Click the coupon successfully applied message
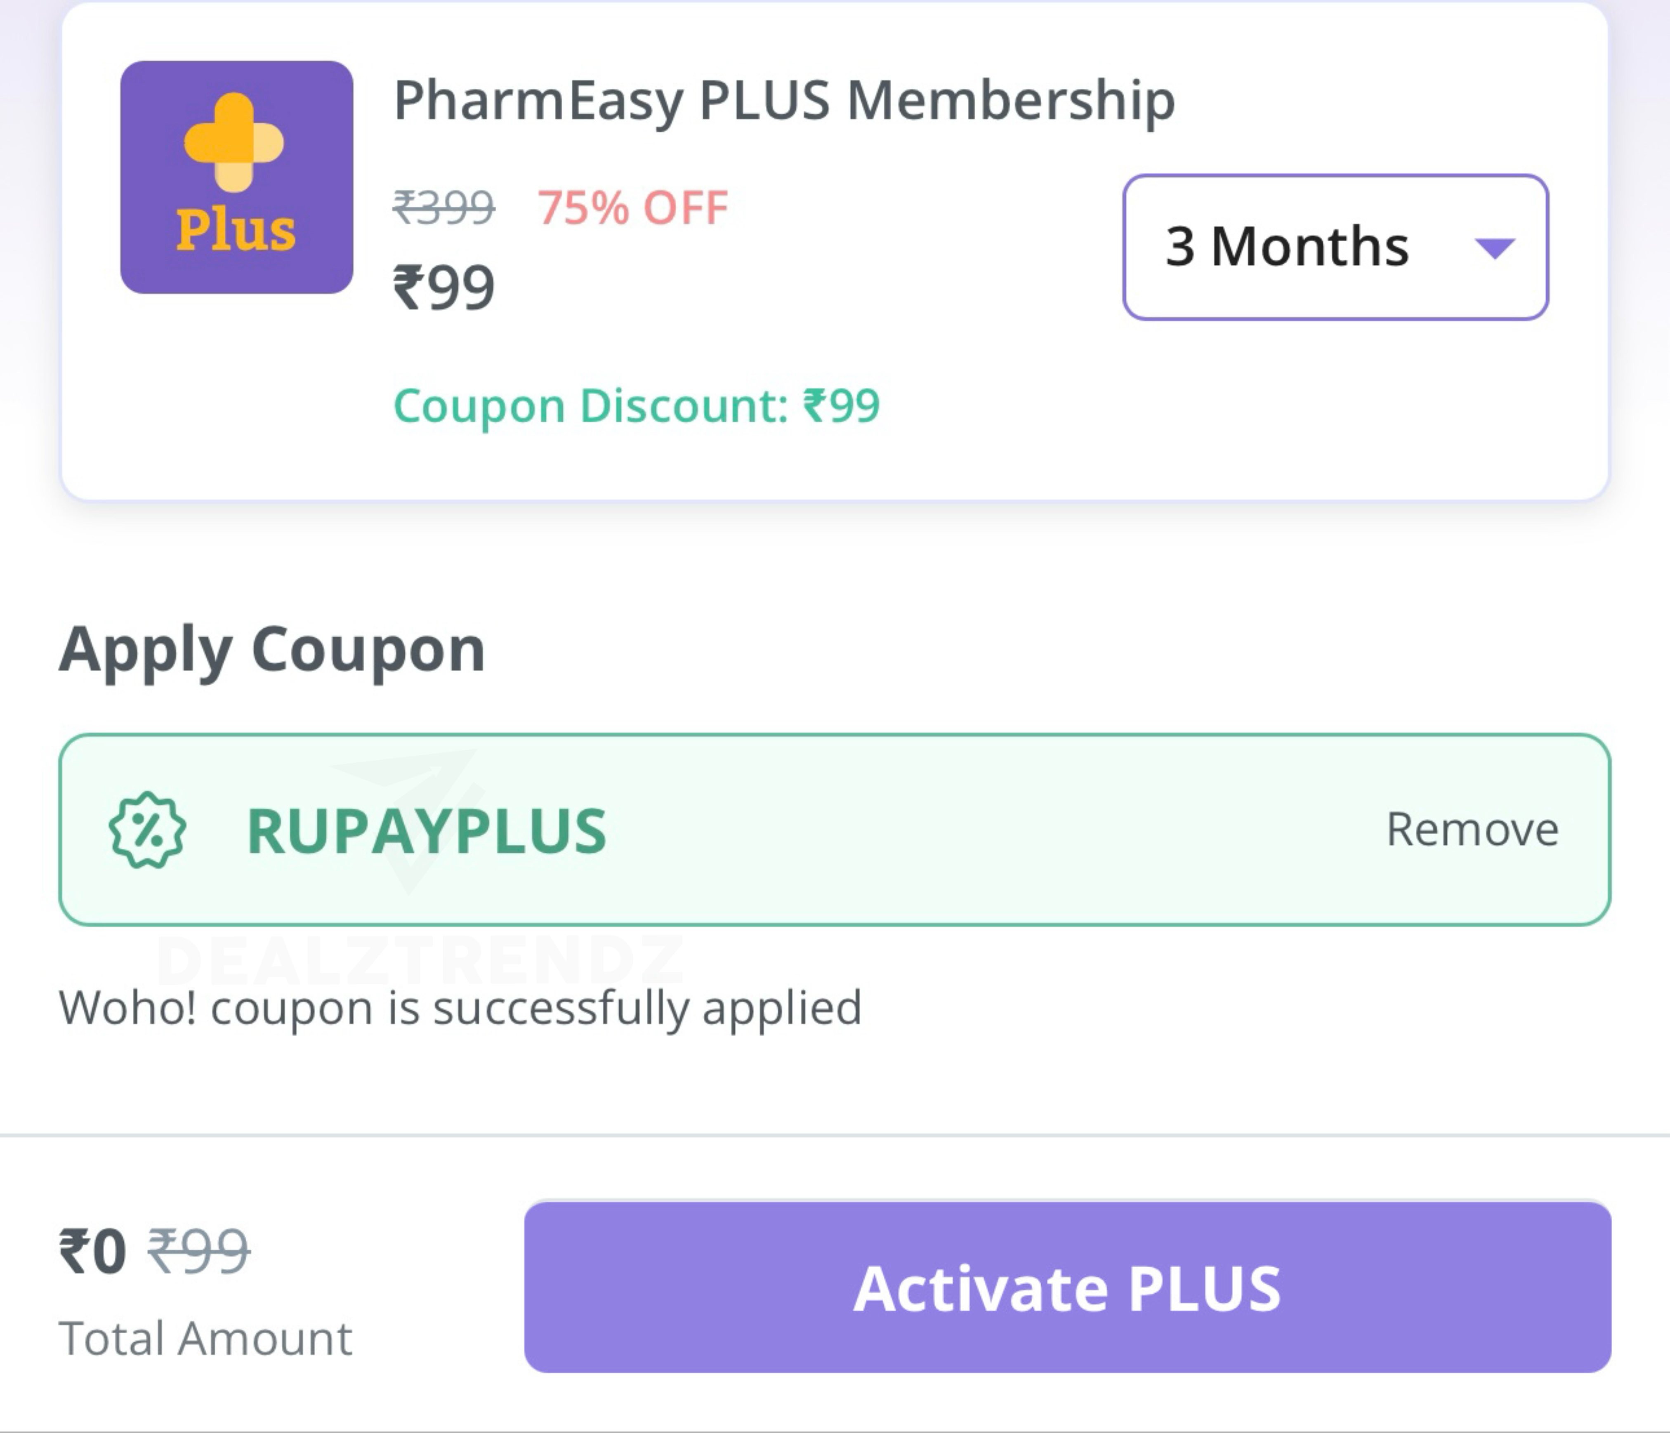Viewport: 1670px width, 1443px height. [460, 1009]
